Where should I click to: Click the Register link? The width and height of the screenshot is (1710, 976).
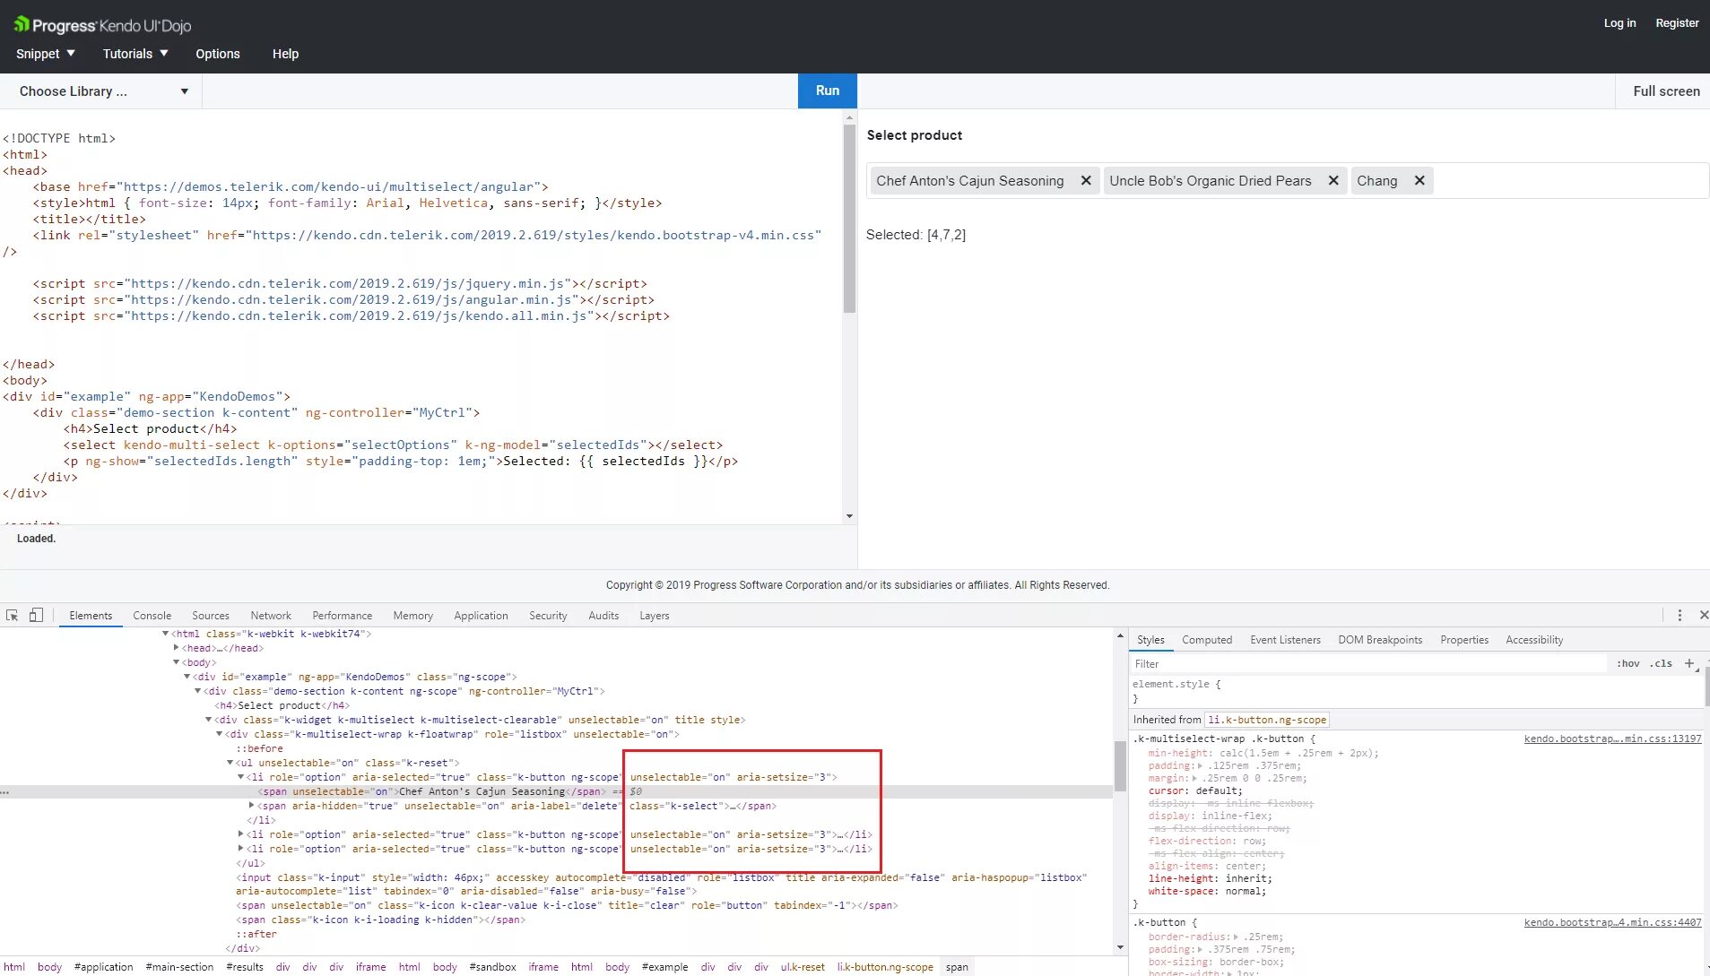click(x=1677, y=23)
